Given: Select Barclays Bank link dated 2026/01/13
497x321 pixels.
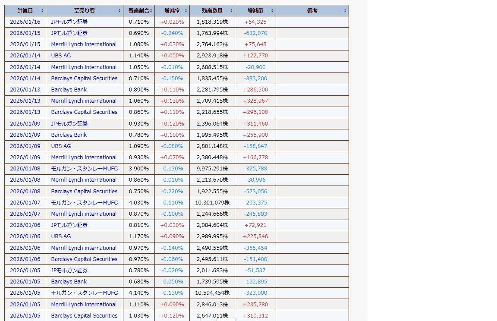Looking at the screenshot, I should 69,90.
